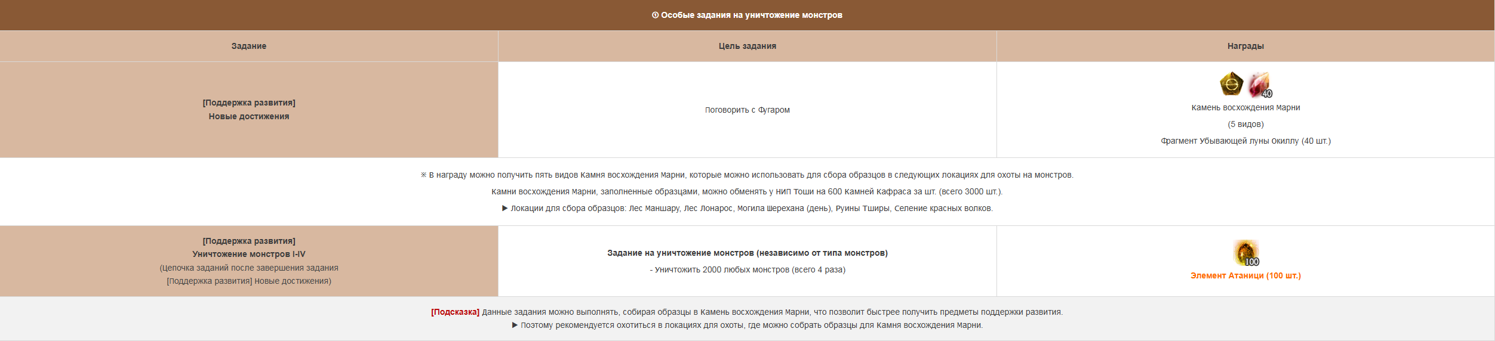Screen dimensions: 1495x341
Task: Click the 'Уничтожение монстров I-IV' quest name
Action: 249,254
